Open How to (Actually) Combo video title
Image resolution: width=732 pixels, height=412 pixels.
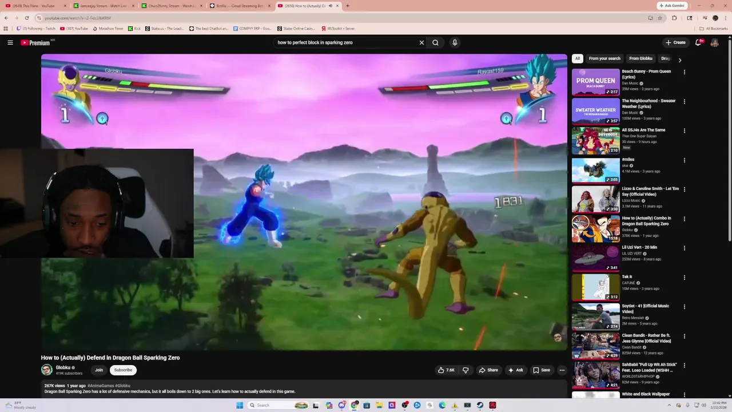click(646, 221)
